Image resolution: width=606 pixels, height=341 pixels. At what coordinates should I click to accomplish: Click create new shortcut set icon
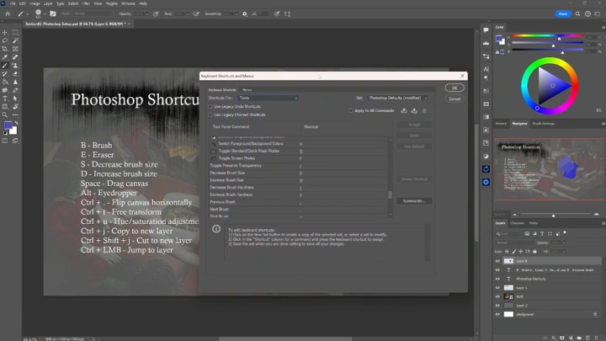414,111
